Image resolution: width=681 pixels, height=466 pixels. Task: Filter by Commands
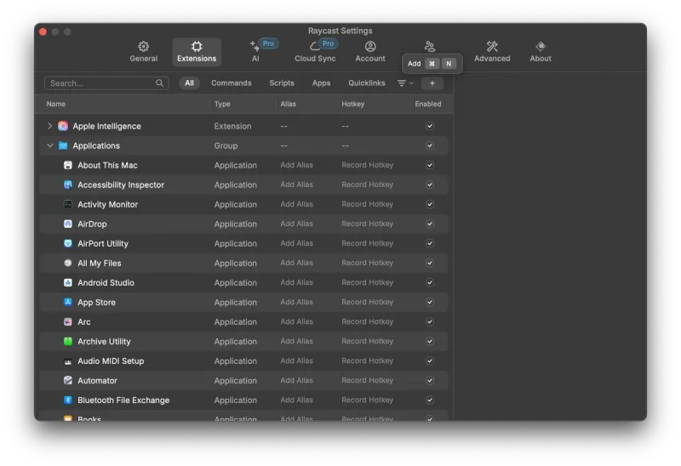(x=231, y=82)
